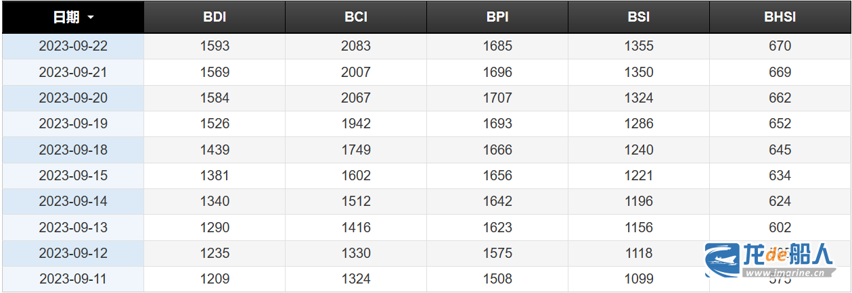Screen dimensions: 852x293
Task: Open the 日期 sort dropdown arrow
Action: click(x=91, y=18)
